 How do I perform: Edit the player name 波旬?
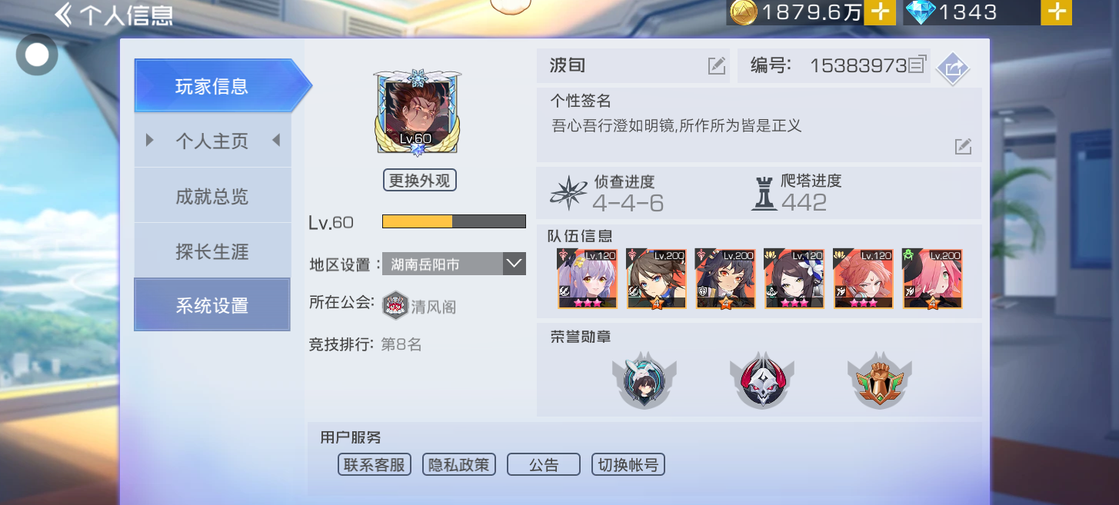(717, 66)
